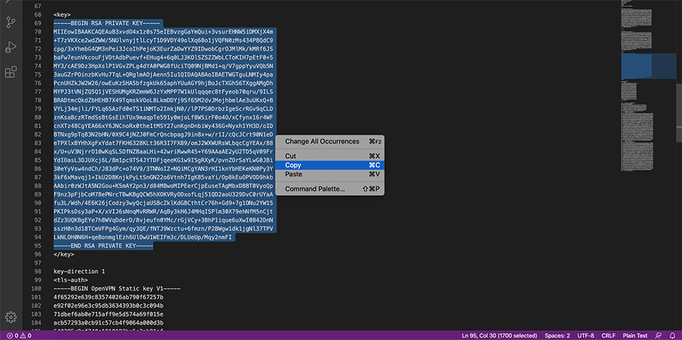Open Command Palette from context menu
This screenshot has height=340, width=682.
[315, 189]
